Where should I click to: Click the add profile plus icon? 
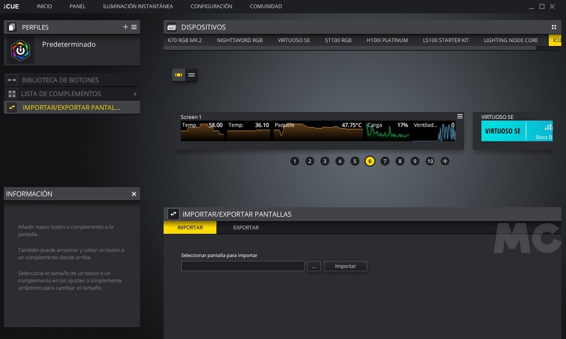(x=125, y=27)
